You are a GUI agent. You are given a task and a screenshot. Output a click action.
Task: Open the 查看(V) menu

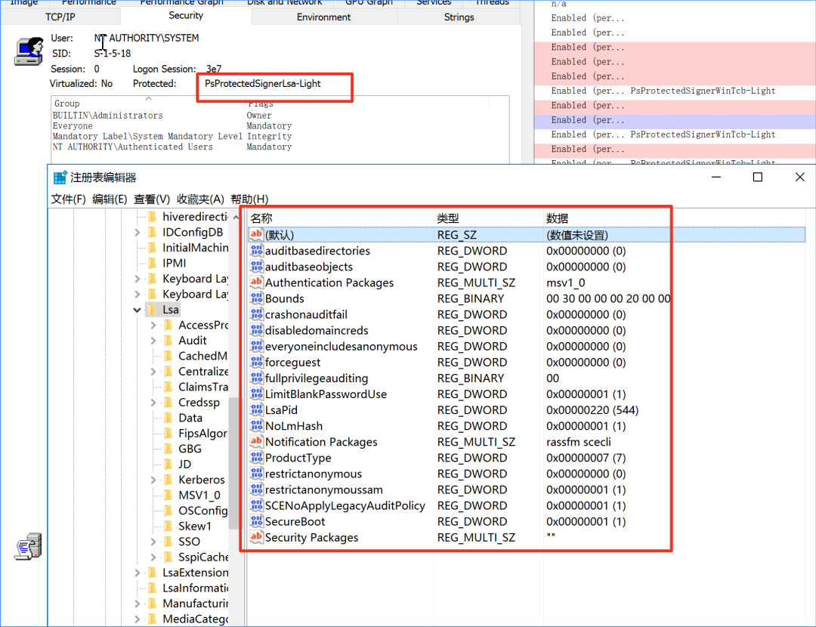pos(151,199)
